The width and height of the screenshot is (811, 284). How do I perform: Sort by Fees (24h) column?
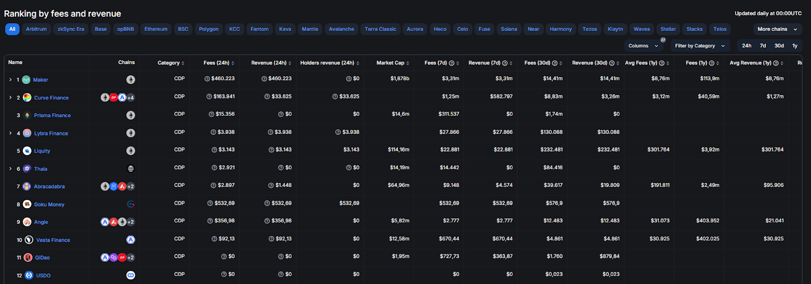pyautogui.click(x=219, y=63)
